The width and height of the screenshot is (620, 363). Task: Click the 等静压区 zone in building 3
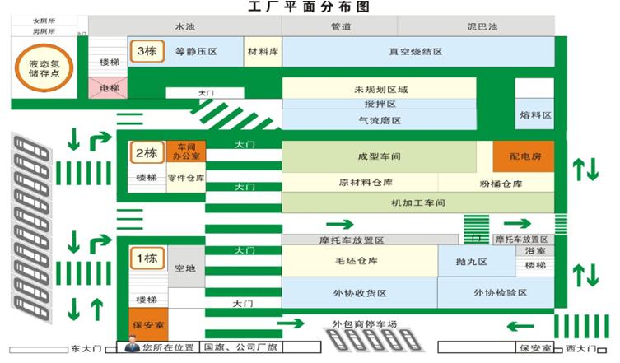pyautogui.click(x=196, y=52)
